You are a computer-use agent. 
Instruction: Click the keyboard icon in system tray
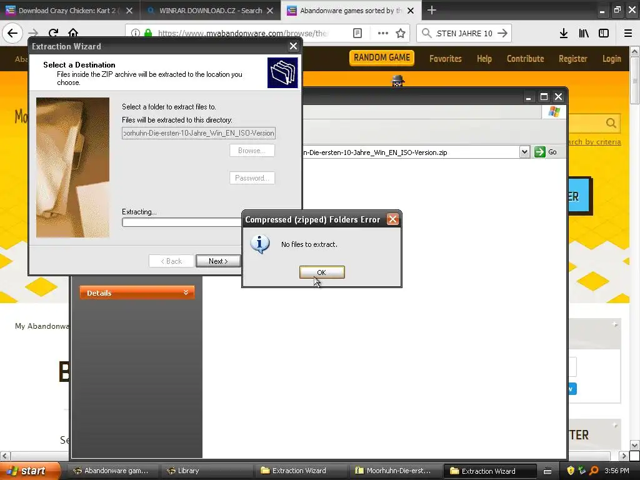coord(547,471)
